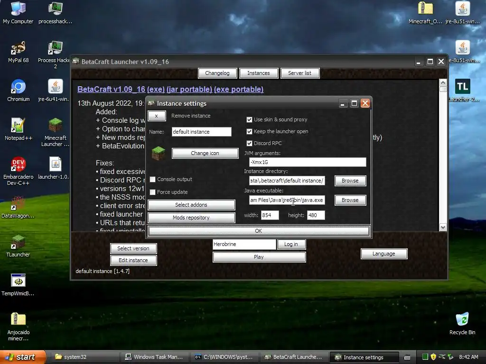Open the My Computer desktop icon

tap(19, 13)
